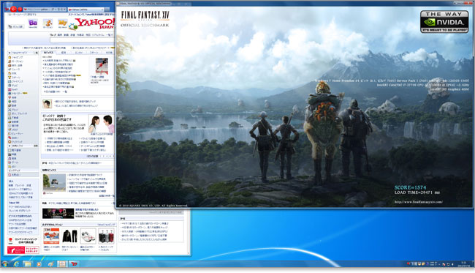Click the browser Forward arrow button

tap(20, 10)
